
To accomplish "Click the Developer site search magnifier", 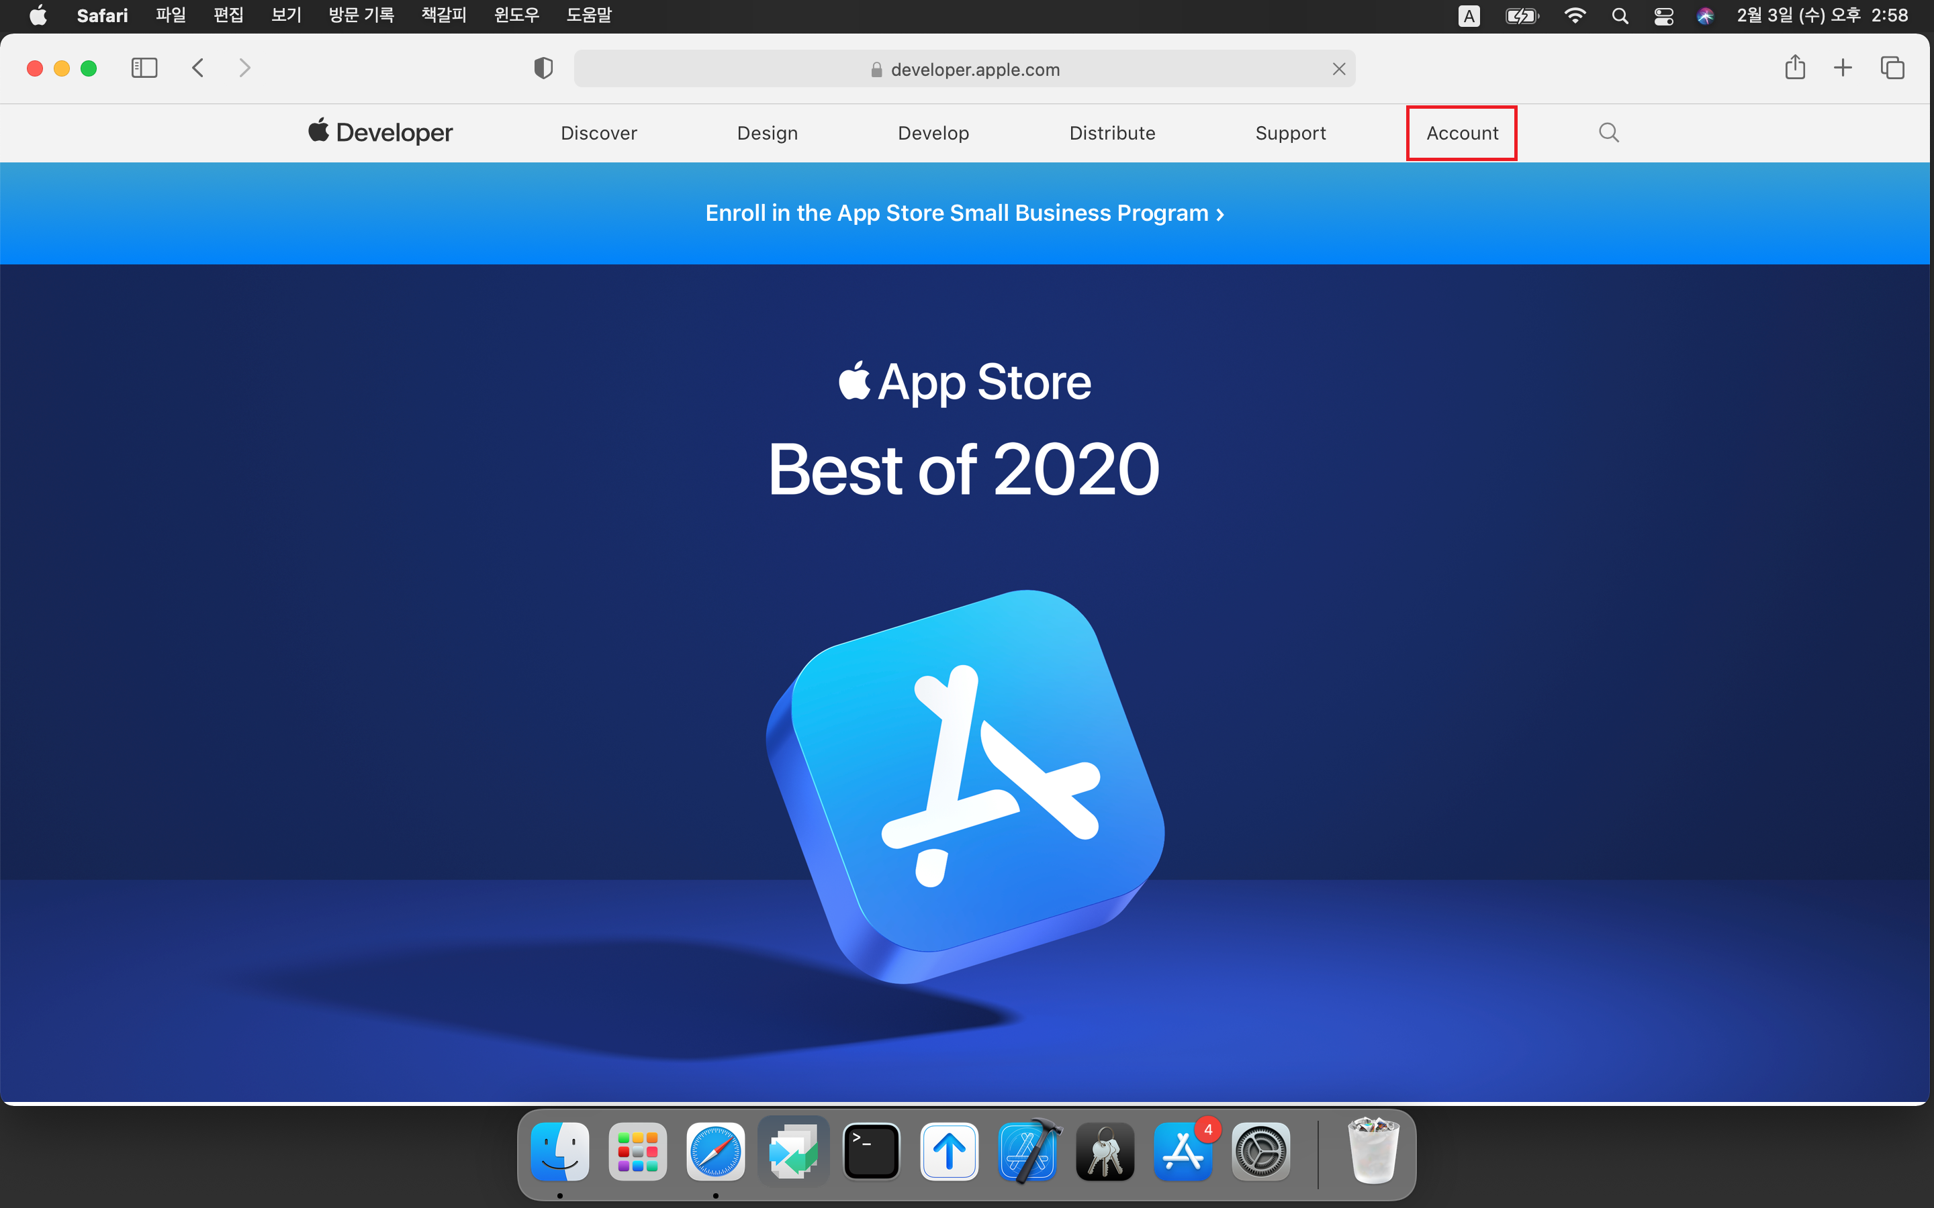I will tap(1609, 133).
